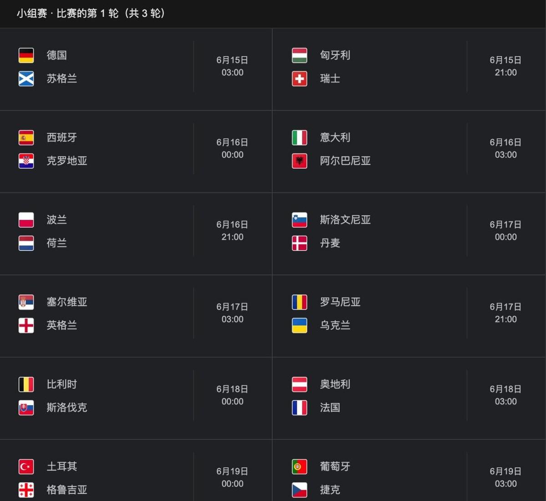546x501 pixels.
Task: Click the Denmark flag icon
Action: pyautogui.click(x=299, y=243)
